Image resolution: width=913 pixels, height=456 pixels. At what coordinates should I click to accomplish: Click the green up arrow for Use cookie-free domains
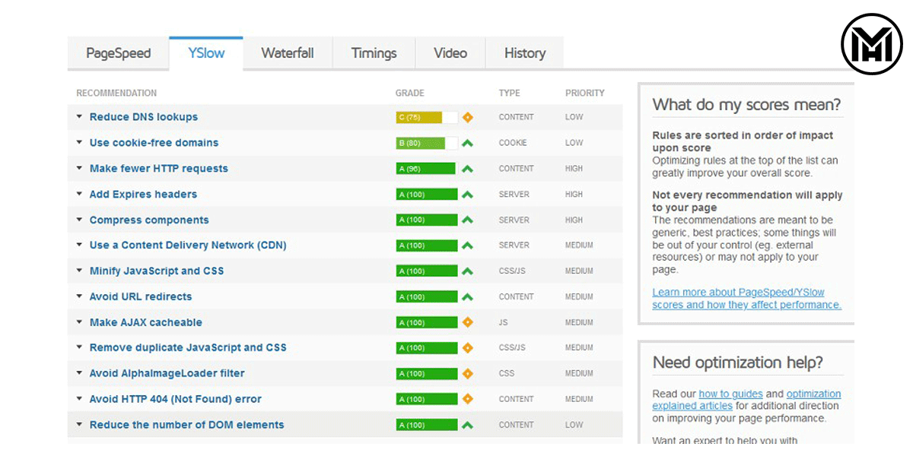click(467, 143)
